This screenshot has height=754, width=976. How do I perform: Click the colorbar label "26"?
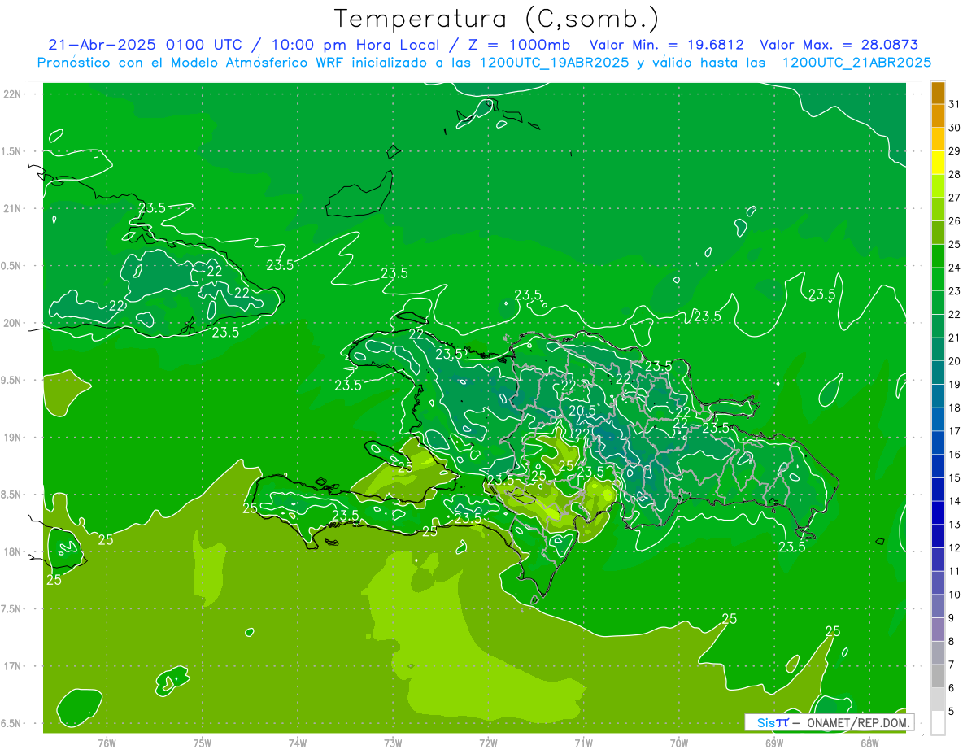click(x=954, y=221)
